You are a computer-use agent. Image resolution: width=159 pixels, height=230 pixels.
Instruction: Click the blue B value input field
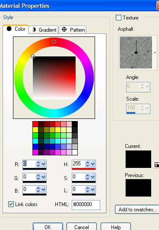pos(29,189)
